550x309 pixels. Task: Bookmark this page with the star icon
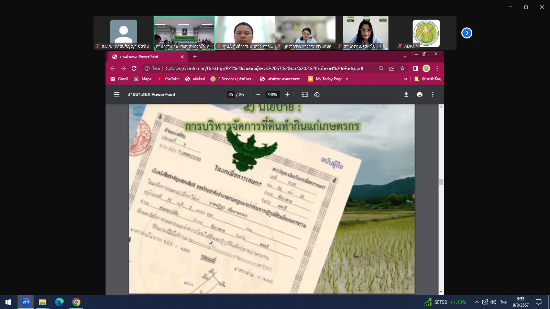click(x=403, y=68)
